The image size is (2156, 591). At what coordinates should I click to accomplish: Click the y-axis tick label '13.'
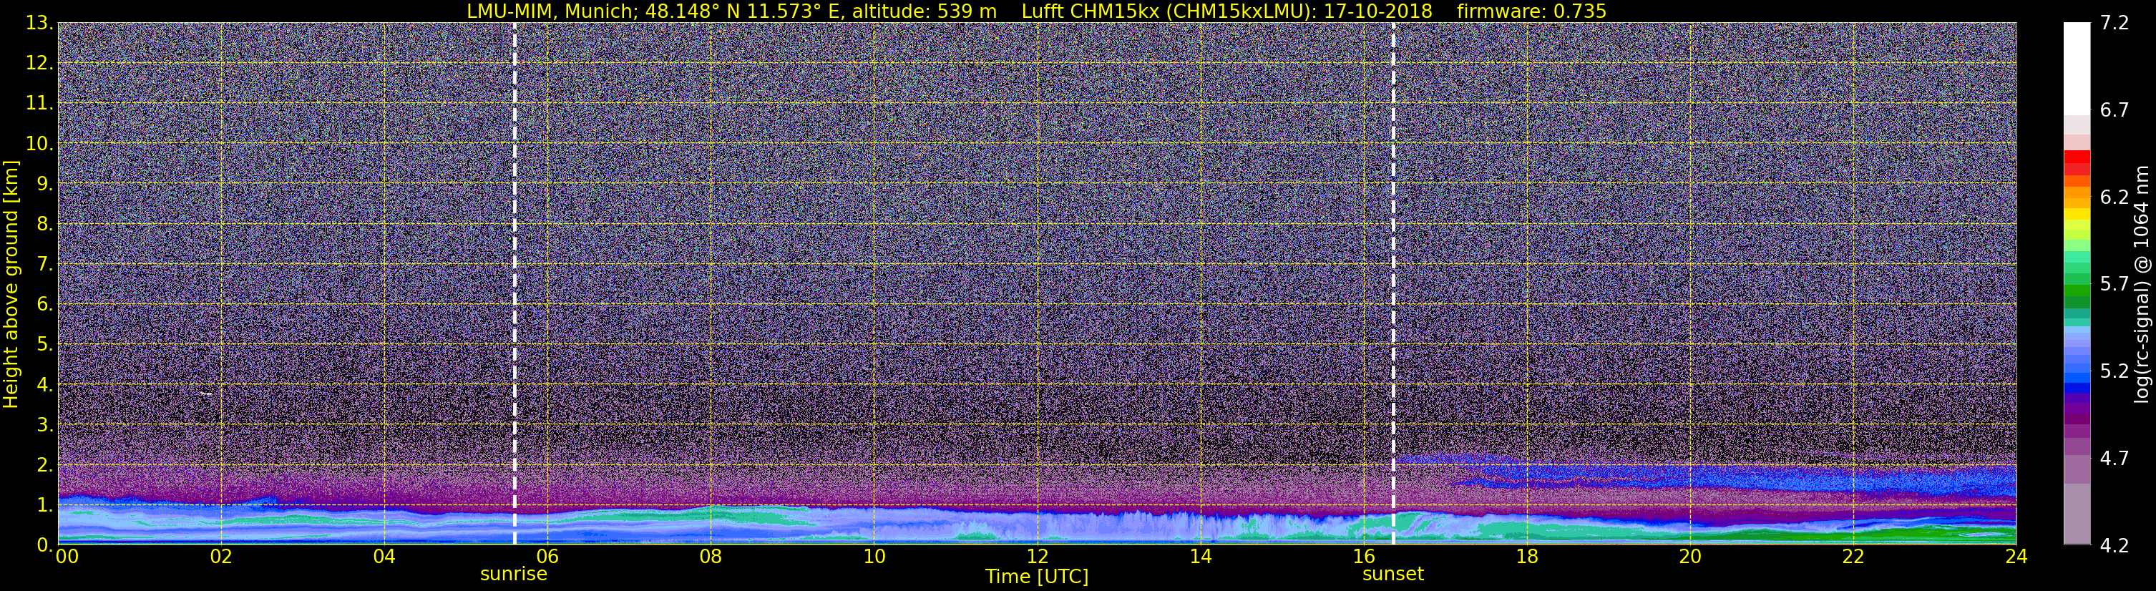click(x=39, y=23)
